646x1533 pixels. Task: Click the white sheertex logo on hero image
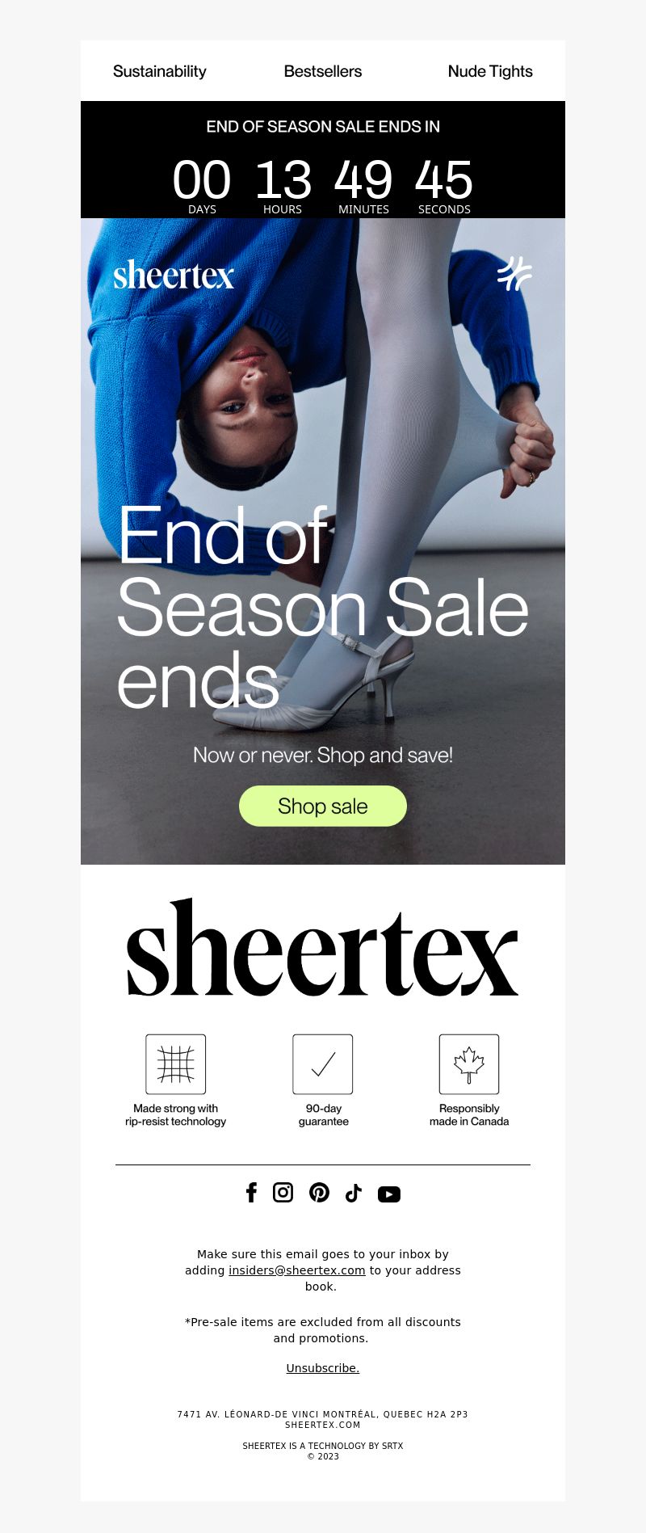tap(174, 275)
